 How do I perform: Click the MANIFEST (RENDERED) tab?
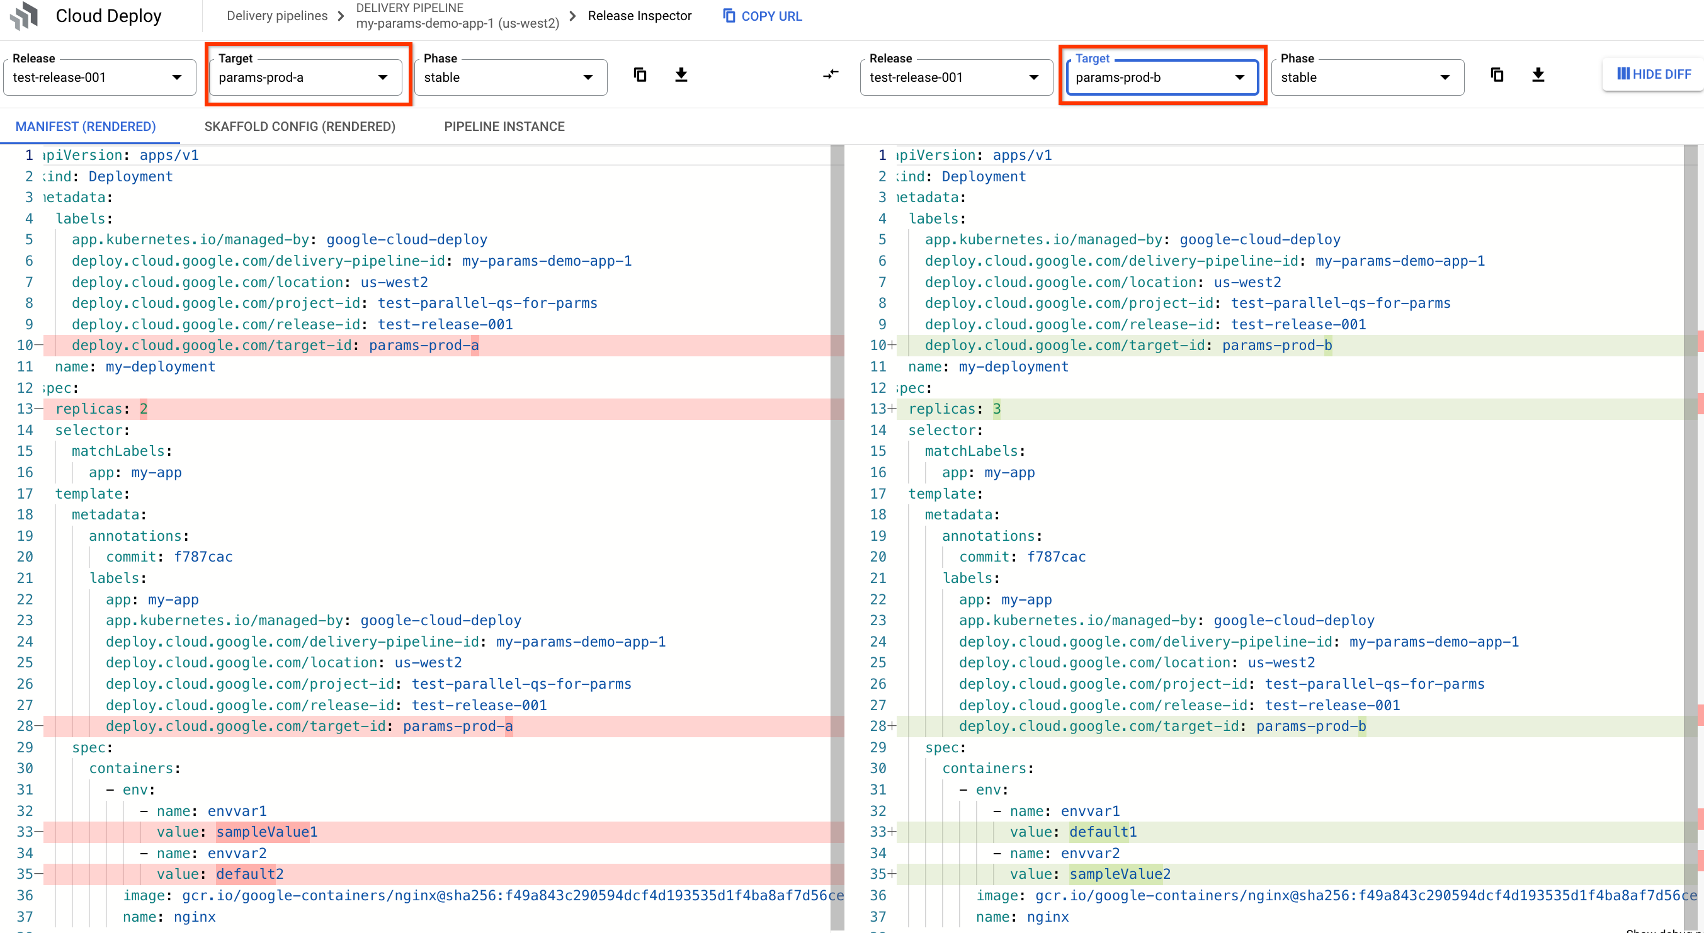tap(86, 127)
